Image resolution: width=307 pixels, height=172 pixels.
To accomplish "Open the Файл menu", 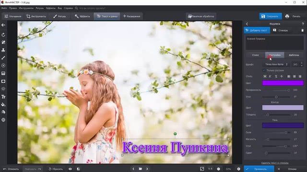I will pyautogui.click(x=4, y=8).
